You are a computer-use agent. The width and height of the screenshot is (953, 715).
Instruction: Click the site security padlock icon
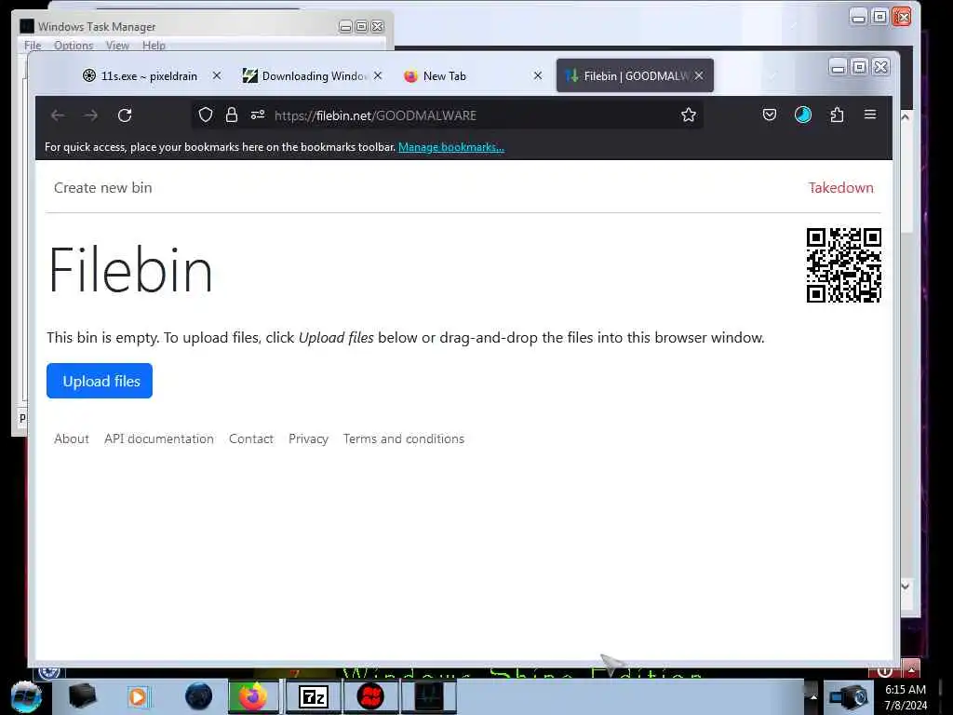click(x=232, y=115)
